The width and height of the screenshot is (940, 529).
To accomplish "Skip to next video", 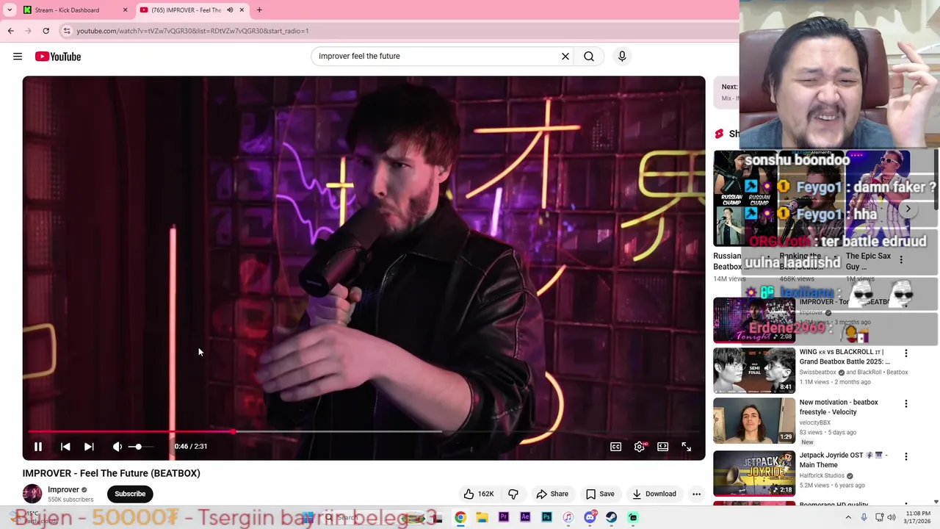I will coord(89,446).
